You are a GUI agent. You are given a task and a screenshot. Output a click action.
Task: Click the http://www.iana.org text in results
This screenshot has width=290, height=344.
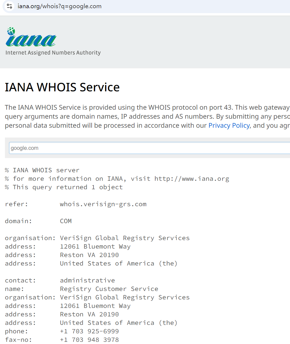click(192, 179)
